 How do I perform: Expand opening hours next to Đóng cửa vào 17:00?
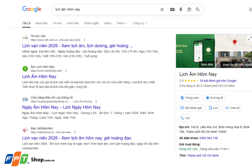click(228, 149)
